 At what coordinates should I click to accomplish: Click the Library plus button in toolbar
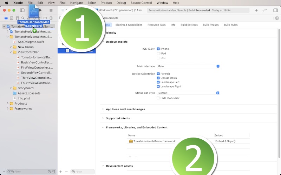pos(256,10)
